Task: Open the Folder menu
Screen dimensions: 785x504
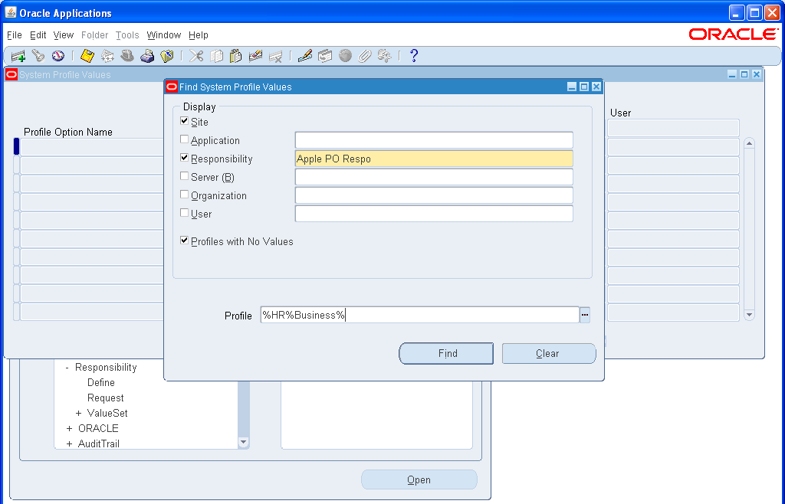Action: click(x=94, y=35)
